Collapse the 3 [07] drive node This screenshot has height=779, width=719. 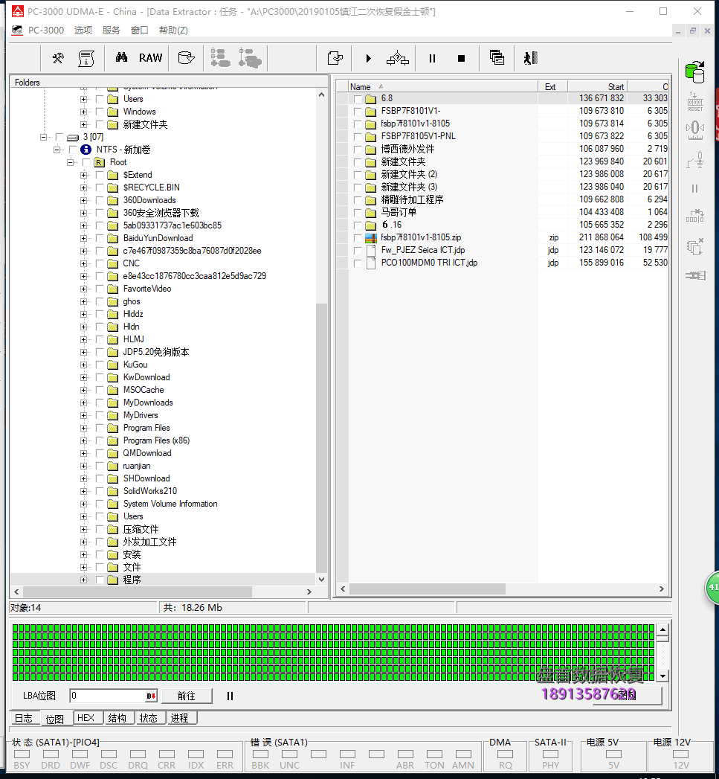point(43,137)
